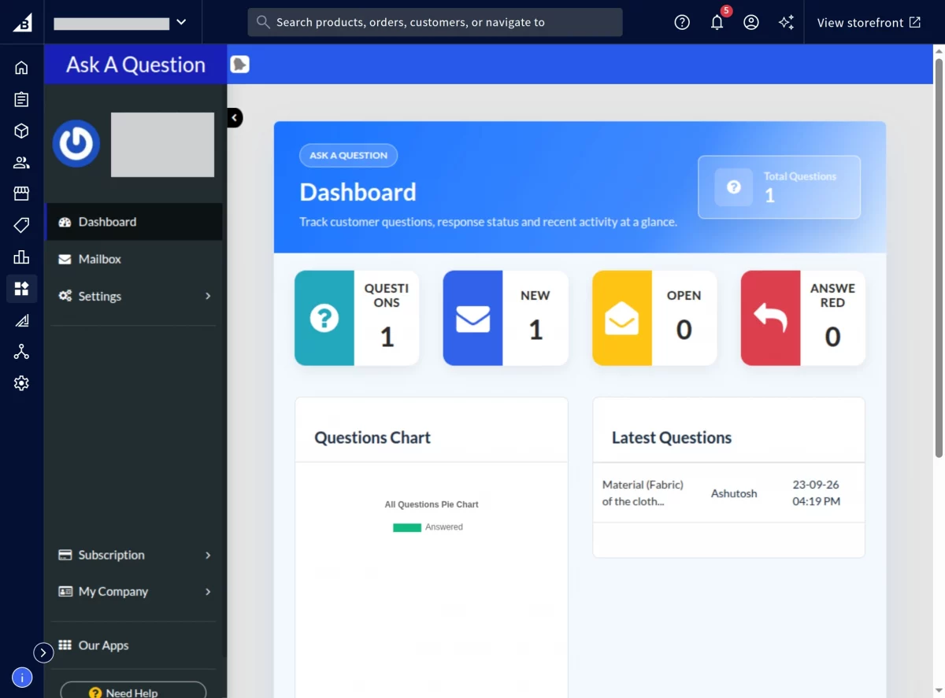Click the BigCommerce logo icon
Image resolution: width=945 pixels, height=698 pixels.
pos(22,22)
